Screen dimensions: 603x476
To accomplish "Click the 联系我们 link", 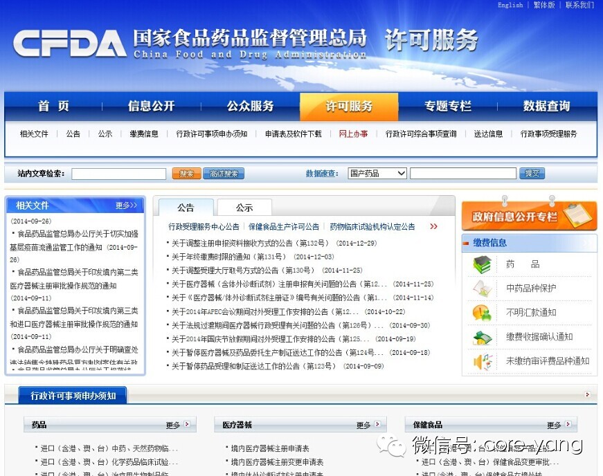I will coord(579,5).
